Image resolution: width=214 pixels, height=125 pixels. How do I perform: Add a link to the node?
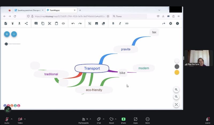point(127,23)
